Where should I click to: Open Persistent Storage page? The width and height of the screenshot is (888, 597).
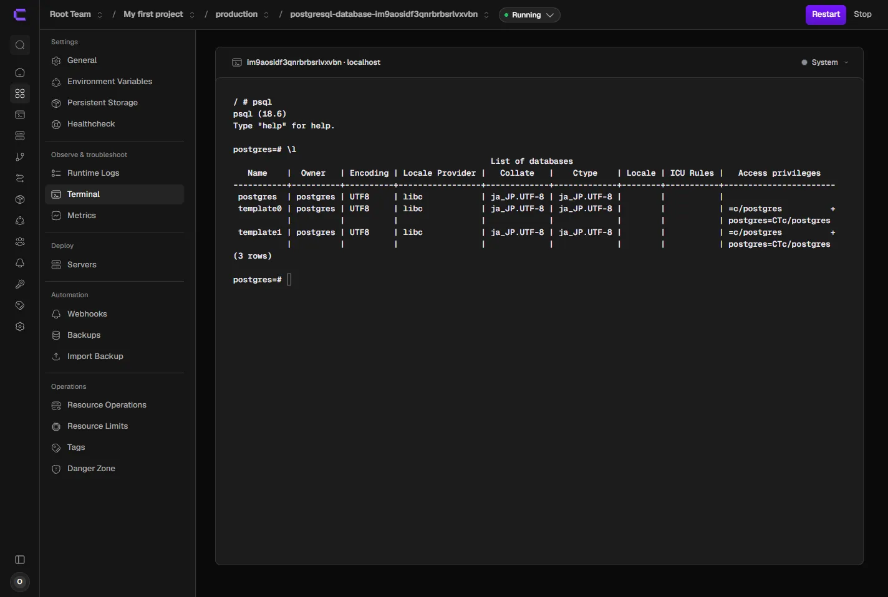[114, 103]
